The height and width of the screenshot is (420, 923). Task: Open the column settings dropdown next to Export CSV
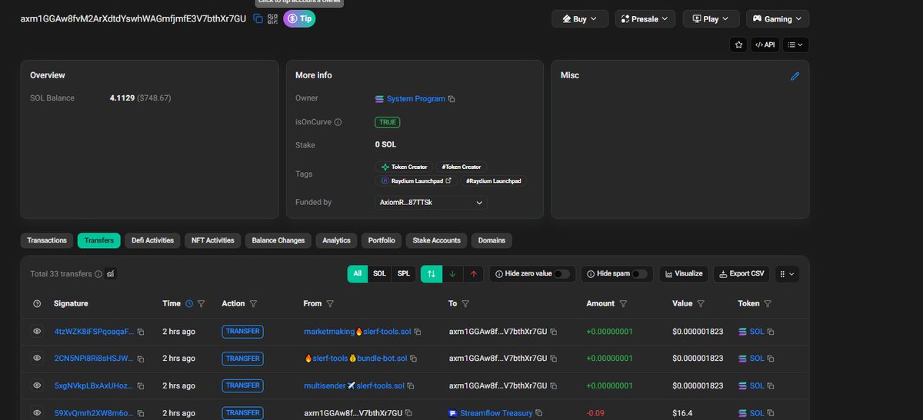(x=788, y=273)
